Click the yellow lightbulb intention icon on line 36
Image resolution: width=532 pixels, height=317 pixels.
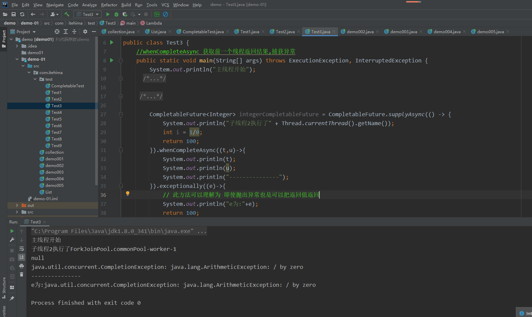(x=128, y=194)
